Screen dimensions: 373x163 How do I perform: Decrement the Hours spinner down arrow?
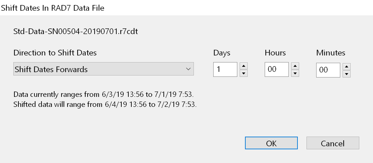295,73
